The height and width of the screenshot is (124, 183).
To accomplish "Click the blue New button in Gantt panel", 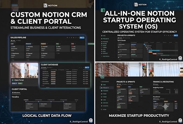I will tap(175, 35).
